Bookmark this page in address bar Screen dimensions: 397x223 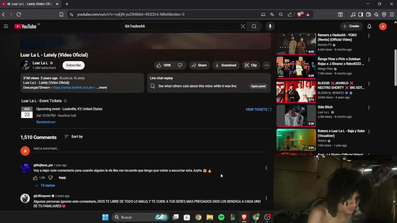click(x=61, y=14)
